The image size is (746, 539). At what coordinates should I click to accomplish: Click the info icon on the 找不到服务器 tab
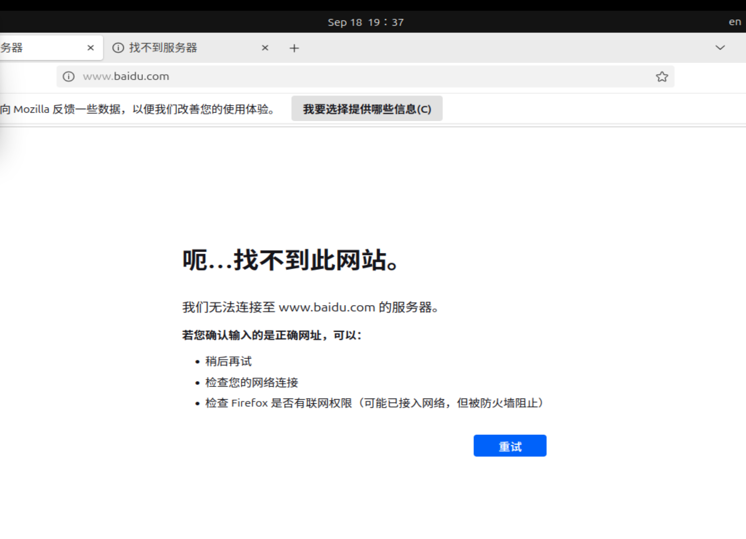[x=118, y=48]
